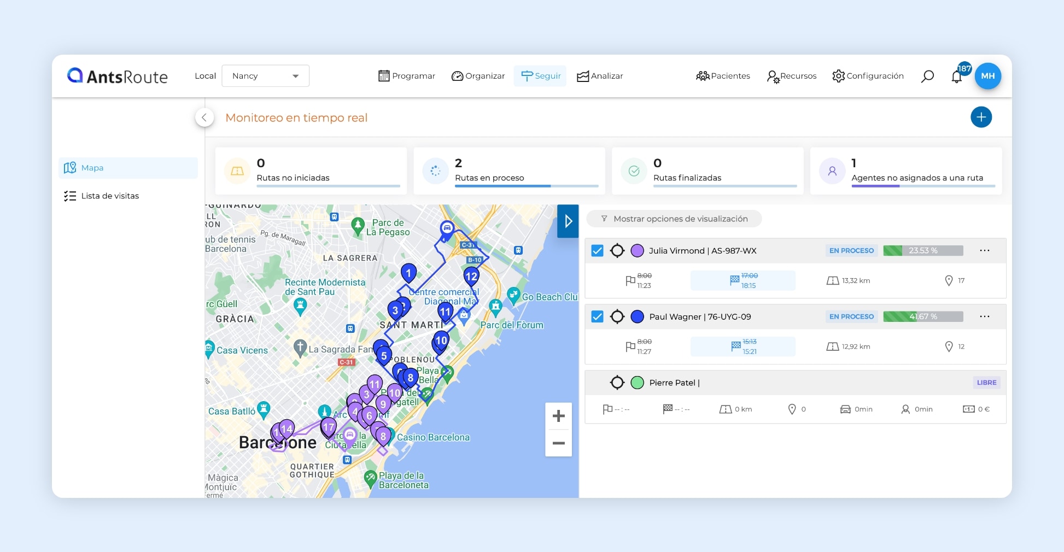Open notifications via the bell icon
1064x552 pixels.
coord(957,77)
